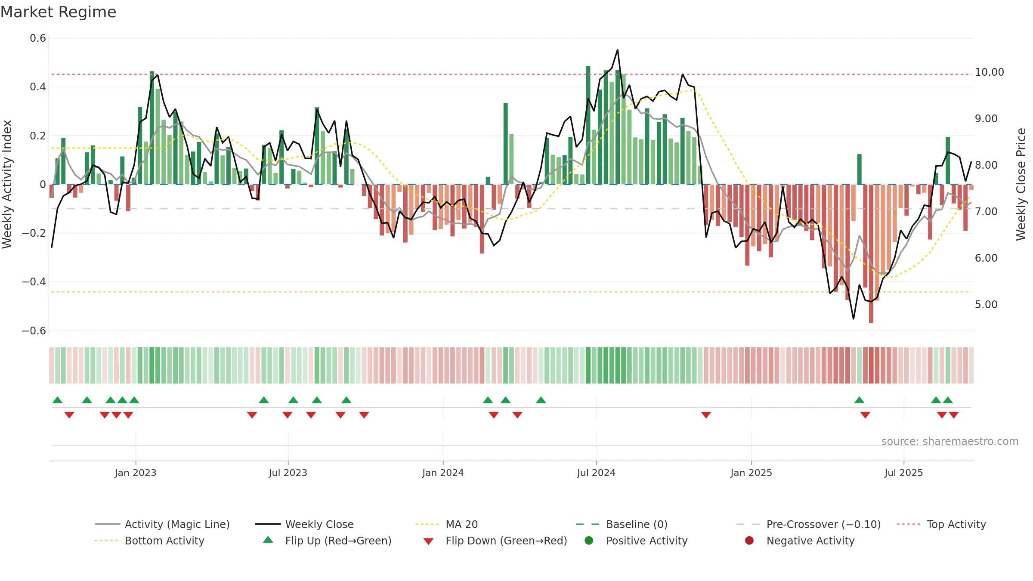Click the 8.00 price axis tick
Screen dimensions: 1033x581
coord(986,165)
